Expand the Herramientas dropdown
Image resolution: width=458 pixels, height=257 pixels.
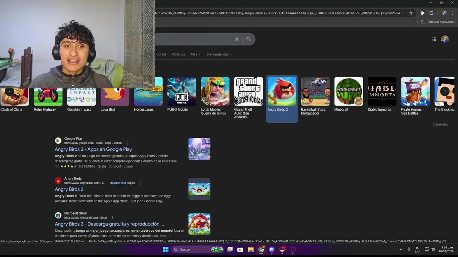(219, 54)
